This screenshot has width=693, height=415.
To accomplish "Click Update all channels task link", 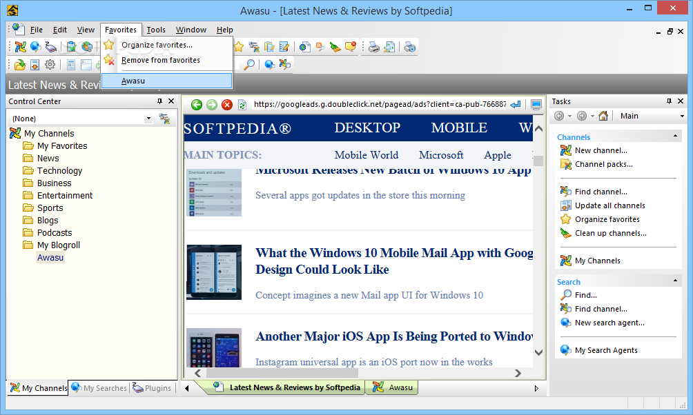I will pyautogui.click(x=610, y=205).
